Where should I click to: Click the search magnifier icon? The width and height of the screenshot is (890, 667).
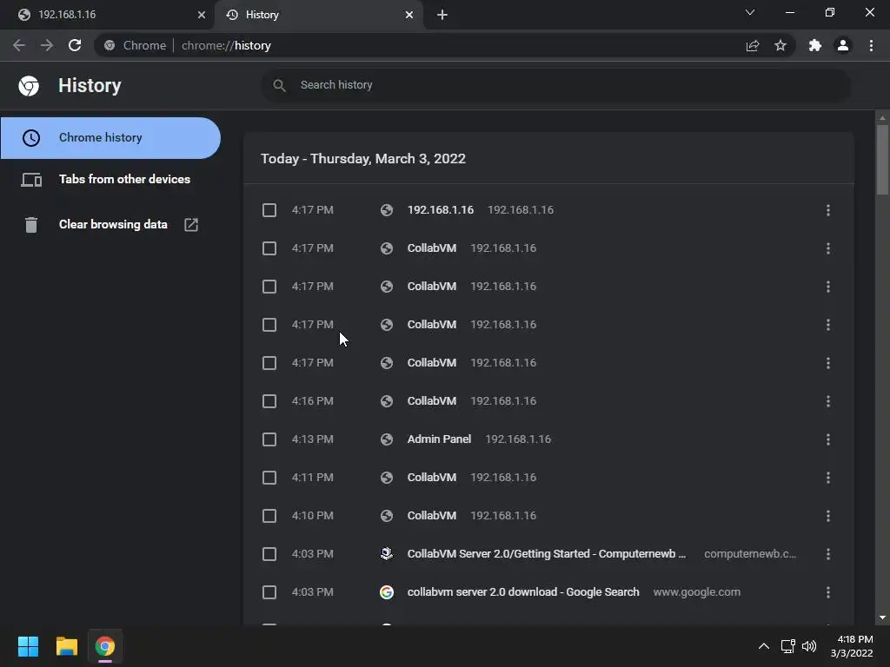click(279, 85)
